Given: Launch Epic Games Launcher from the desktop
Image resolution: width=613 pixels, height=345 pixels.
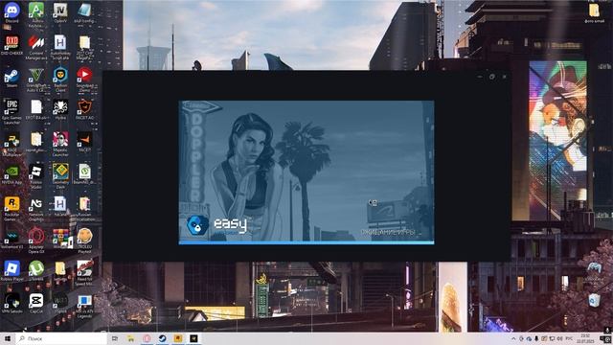Looking at the screenshot, I should (11, 112).
